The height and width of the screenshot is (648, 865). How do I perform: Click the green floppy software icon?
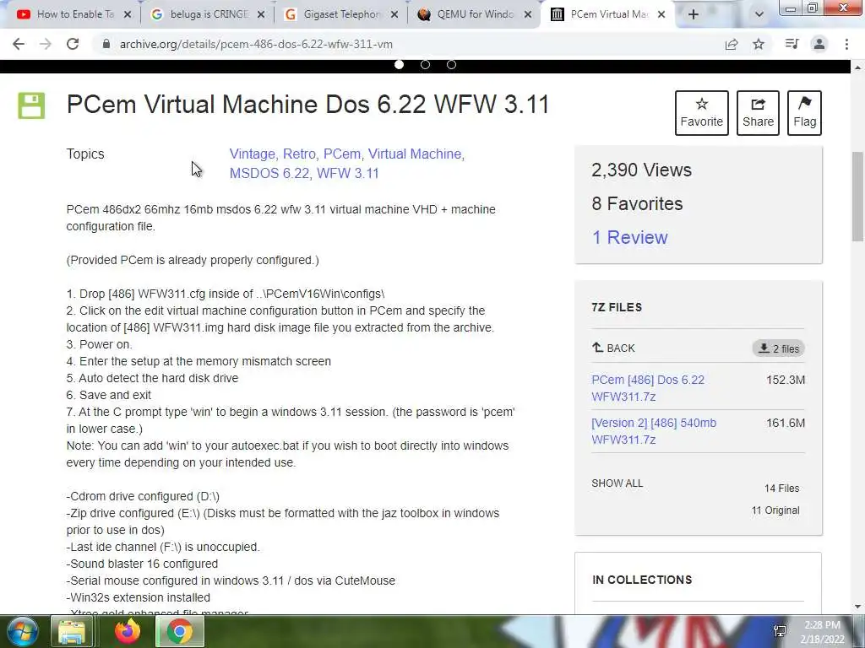tap(31, 105)
